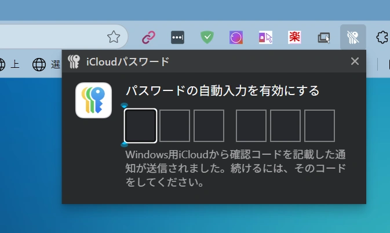Click the パスワードの自動入力を有効にする heading
The height and width of the screenshot is (233, 390).
click(223, 90)
